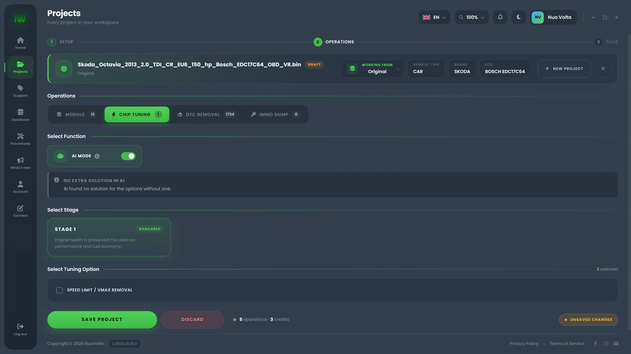Open the EN language dropdown
Screen dimensions: 631x354
pyautogui.click(x=434, y=17)
